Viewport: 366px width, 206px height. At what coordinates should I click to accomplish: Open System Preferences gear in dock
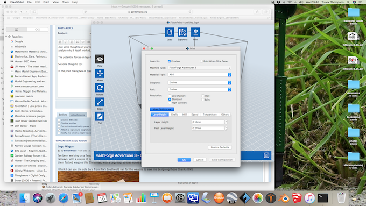pyautogui.click(x=180, y=198)
